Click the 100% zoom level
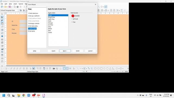 pyautogui.click(x=126, y=72)
